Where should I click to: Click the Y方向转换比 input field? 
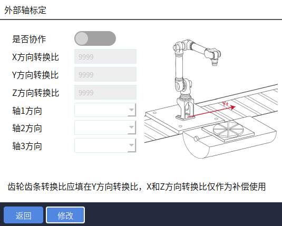(105, 74)
